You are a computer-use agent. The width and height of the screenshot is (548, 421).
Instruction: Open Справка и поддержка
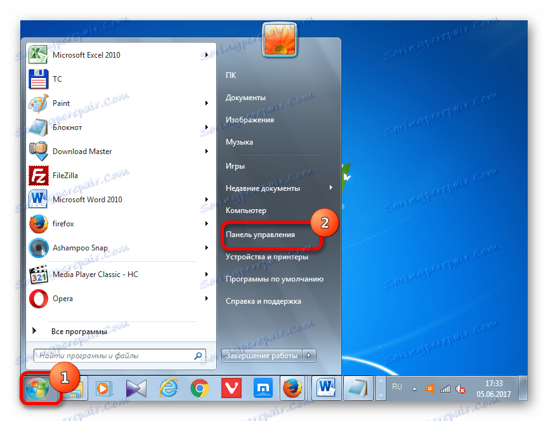pos(263,301)
